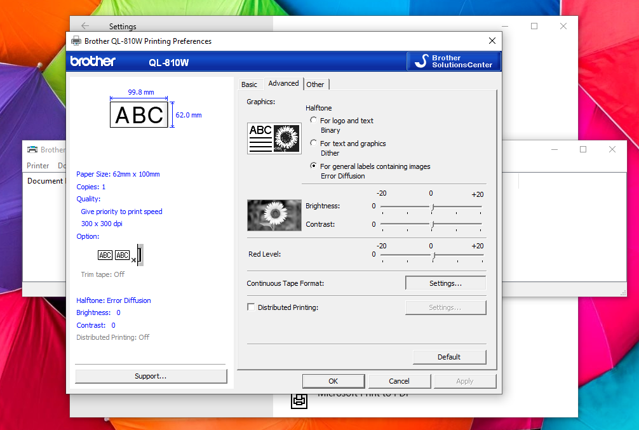Switch to the Advanced tab
This screenshot has height=430, width=639.
pyautogui.click(x=284, y=83)
